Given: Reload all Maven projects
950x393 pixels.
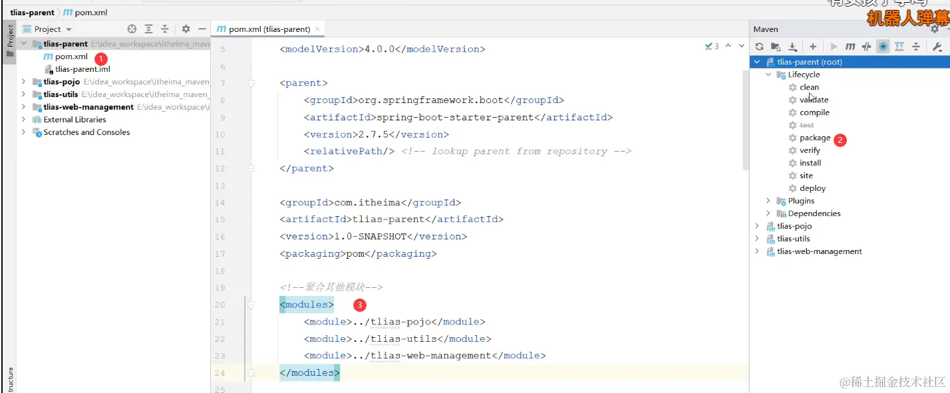Looking at the screenshot, I should (759, 47).
